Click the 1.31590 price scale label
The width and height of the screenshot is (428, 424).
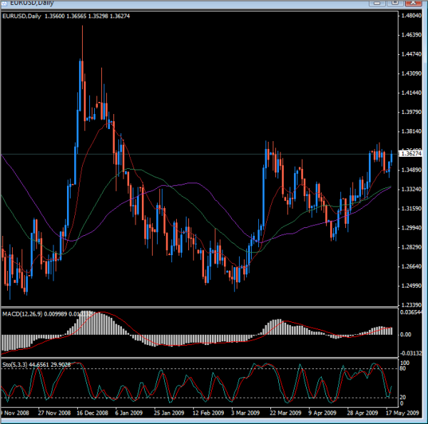[412, 209]
